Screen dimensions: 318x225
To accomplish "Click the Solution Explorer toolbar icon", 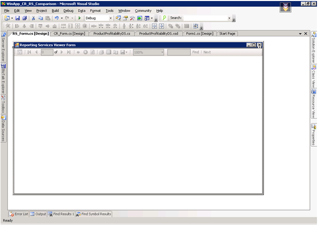I will click(x=118, y=18).
